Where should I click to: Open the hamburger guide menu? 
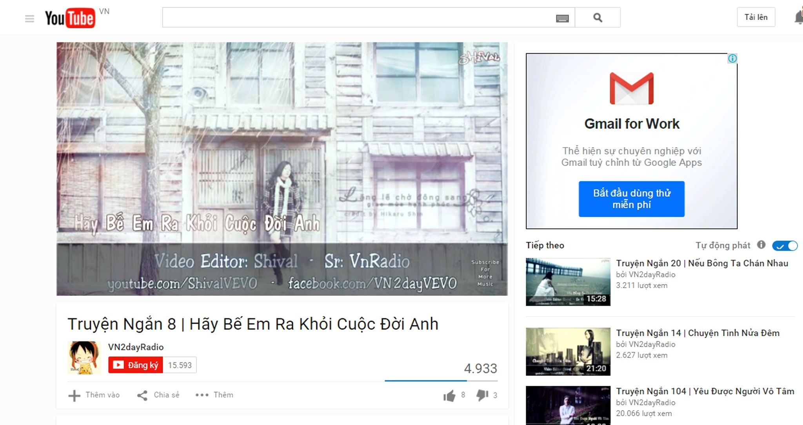29,18
